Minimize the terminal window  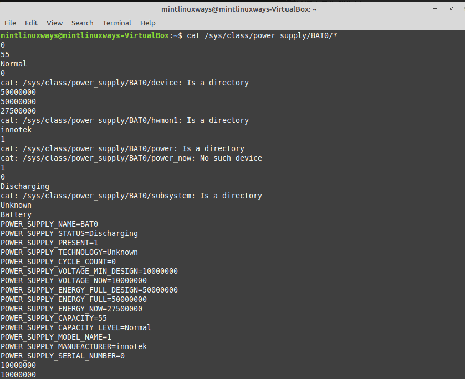(435, 9)
